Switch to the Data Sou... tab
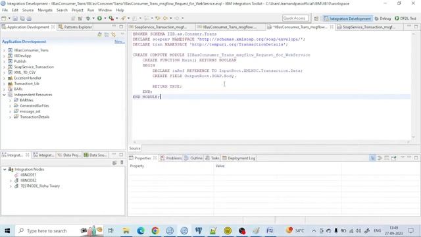Screen dimensions: 421x237 click(x=95, y=155)
